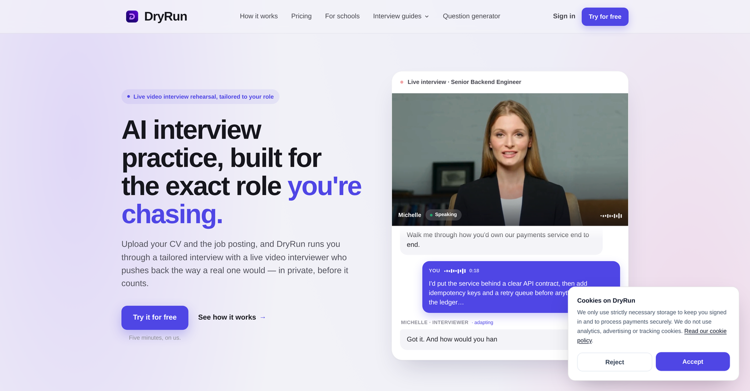The image size is (750, 391).
Task: Click the Try it for free hero button
Action: click(x=155, y=318)
